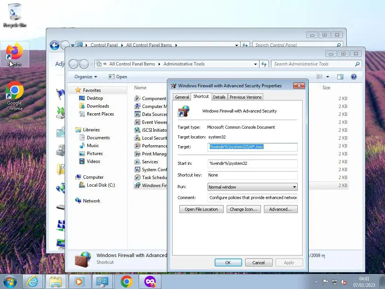Click the Open toolbar button
Screen dimensions: 385x289
pos(118,77)
